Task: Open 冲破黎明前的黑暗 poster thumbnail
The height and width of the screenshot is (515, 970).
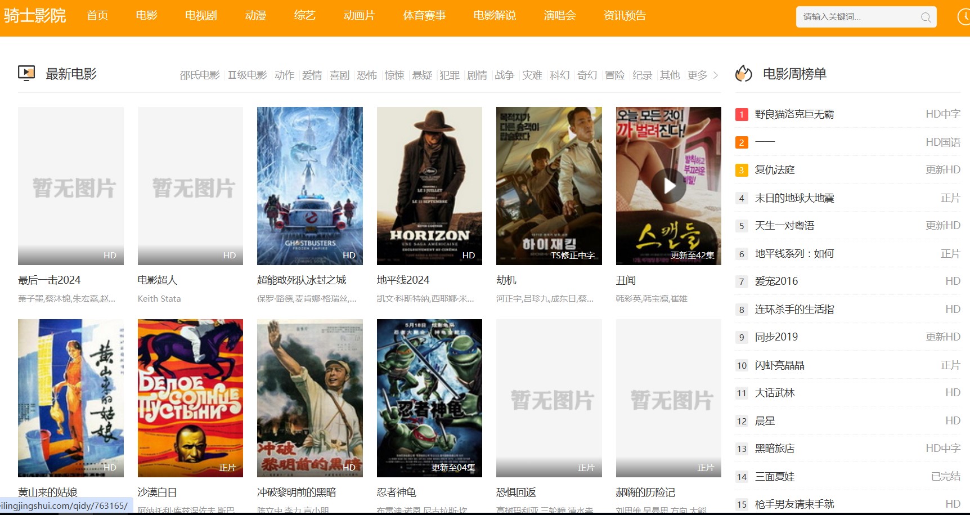Action: coord(310,398)
